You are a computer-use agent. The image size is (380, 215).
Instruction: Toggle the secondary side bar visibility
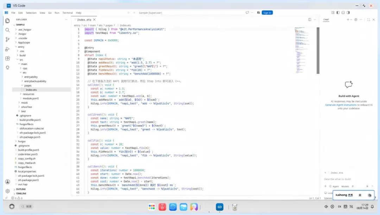pos(348,13)
